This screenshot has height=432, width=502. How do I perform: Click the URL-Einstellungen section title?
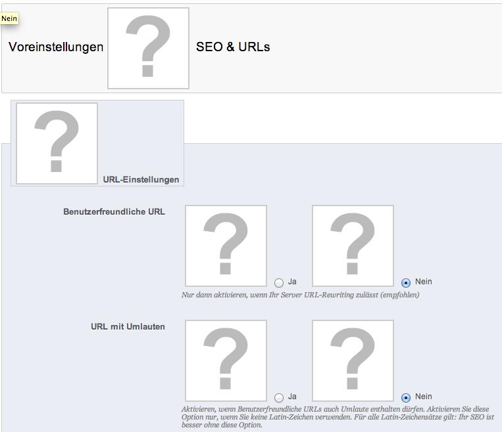(x=141, y=180)
